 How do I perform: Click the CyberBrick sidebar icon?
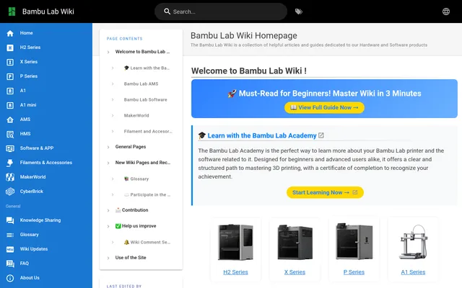click(10, 192)
